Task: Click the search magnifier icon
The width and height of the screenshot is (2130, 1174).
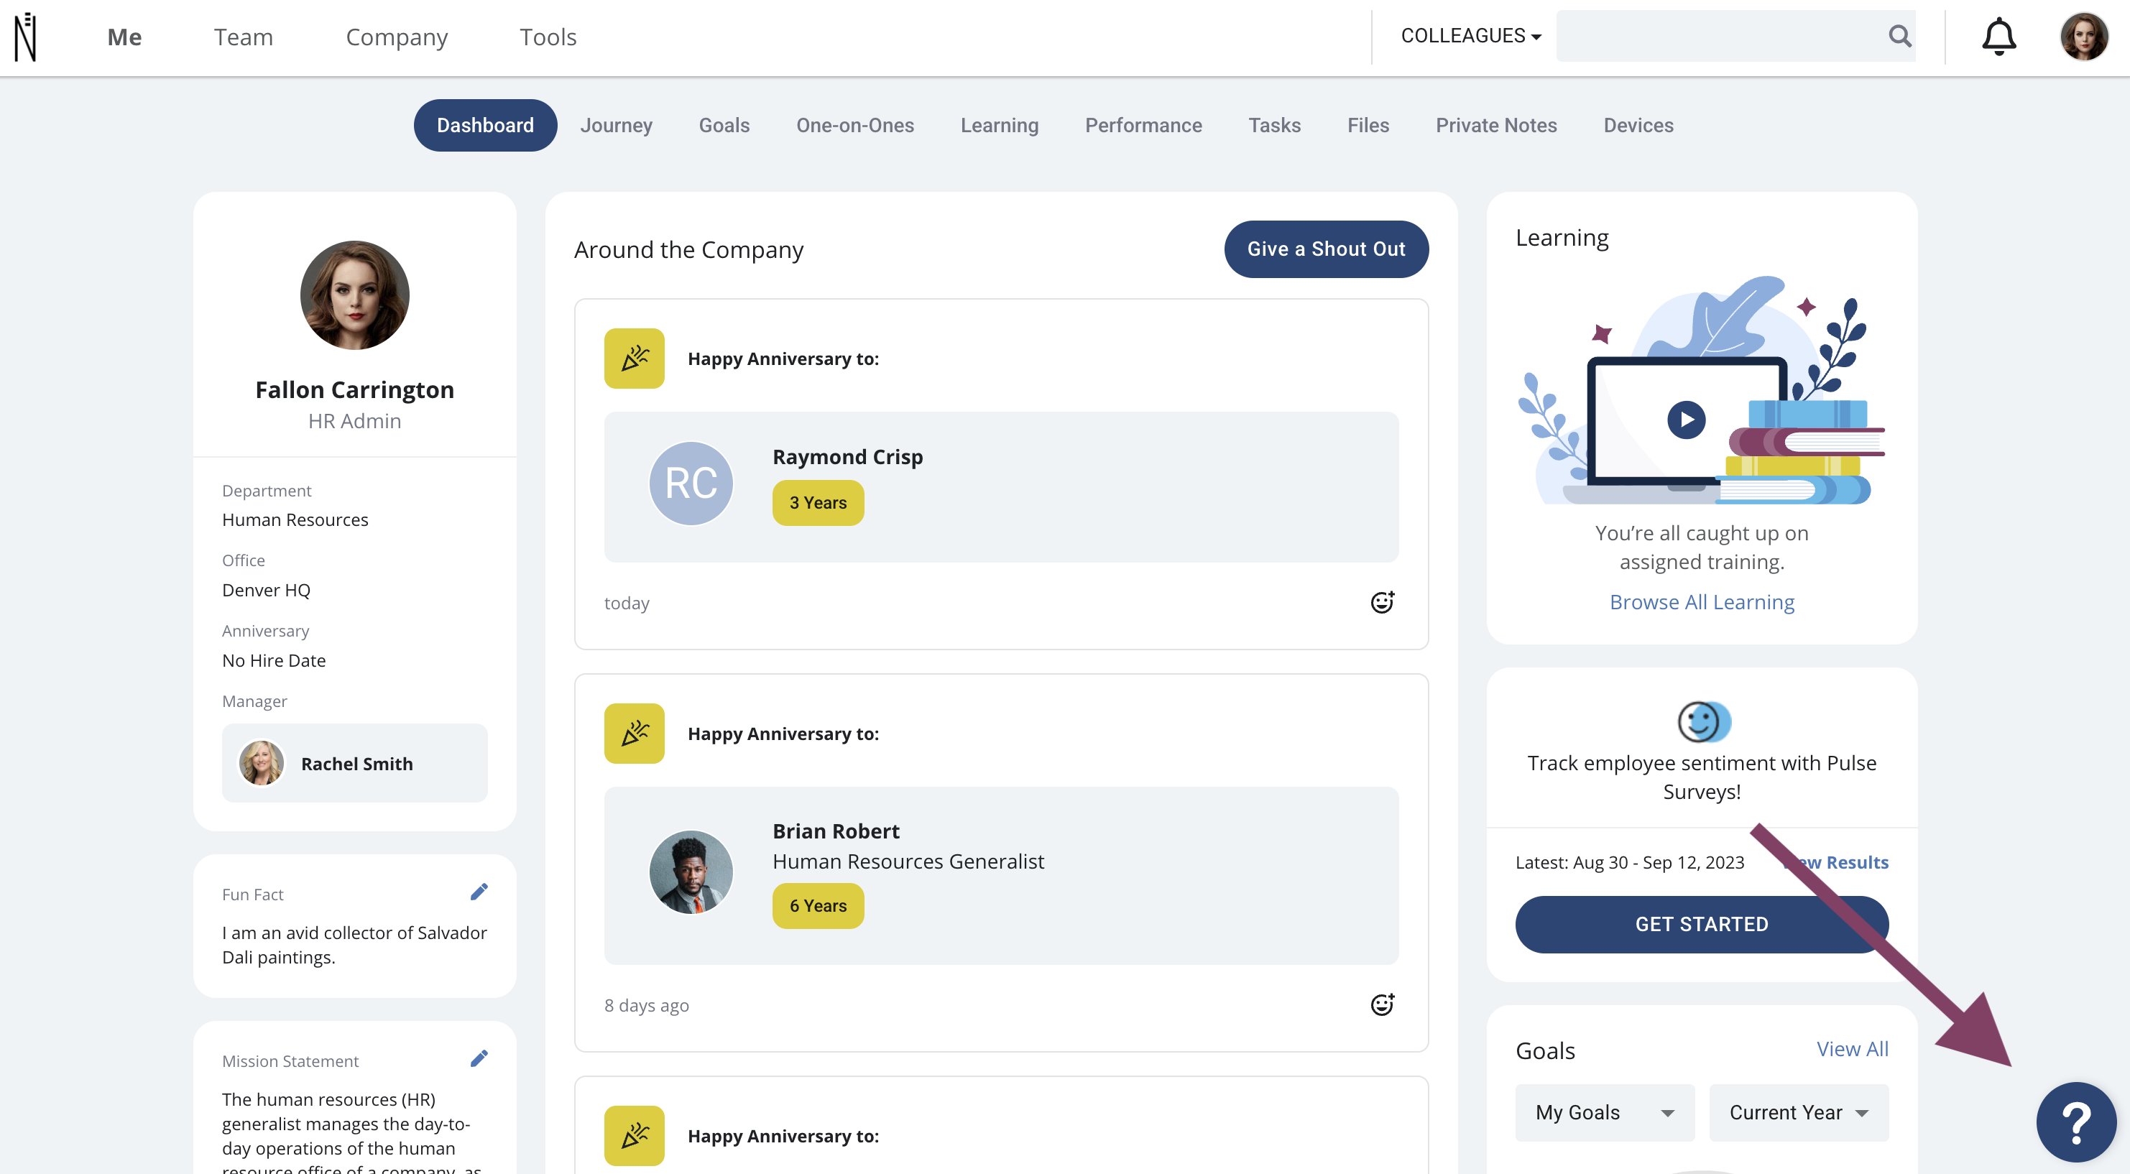Action: pyautogui.click(x=1899, y=35)
